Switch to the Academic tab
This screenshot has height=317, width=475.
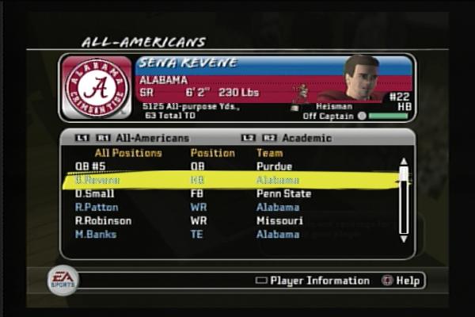pos(307,139)
